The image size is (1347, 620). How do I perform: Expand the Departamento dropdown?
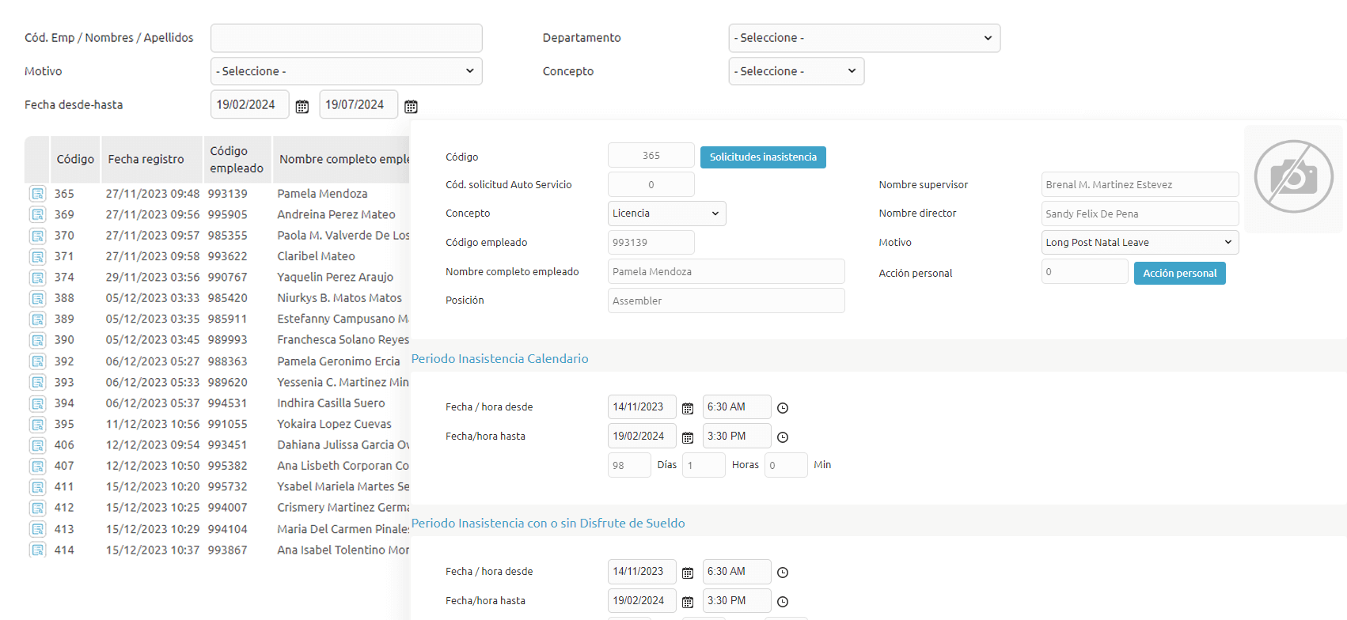[863, 38]
